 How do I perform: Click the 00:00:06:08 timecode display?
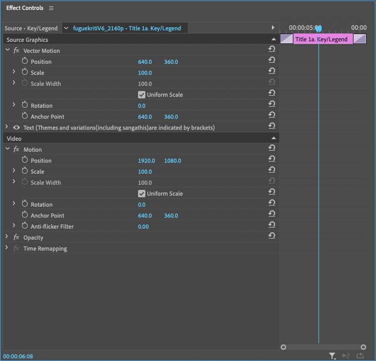18,356
